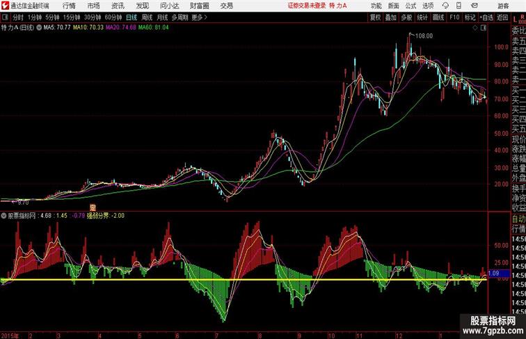The height and width of the screenshot is (339, 526).
Task: Switch to 分时 chart period
Action: click(18, 17)
